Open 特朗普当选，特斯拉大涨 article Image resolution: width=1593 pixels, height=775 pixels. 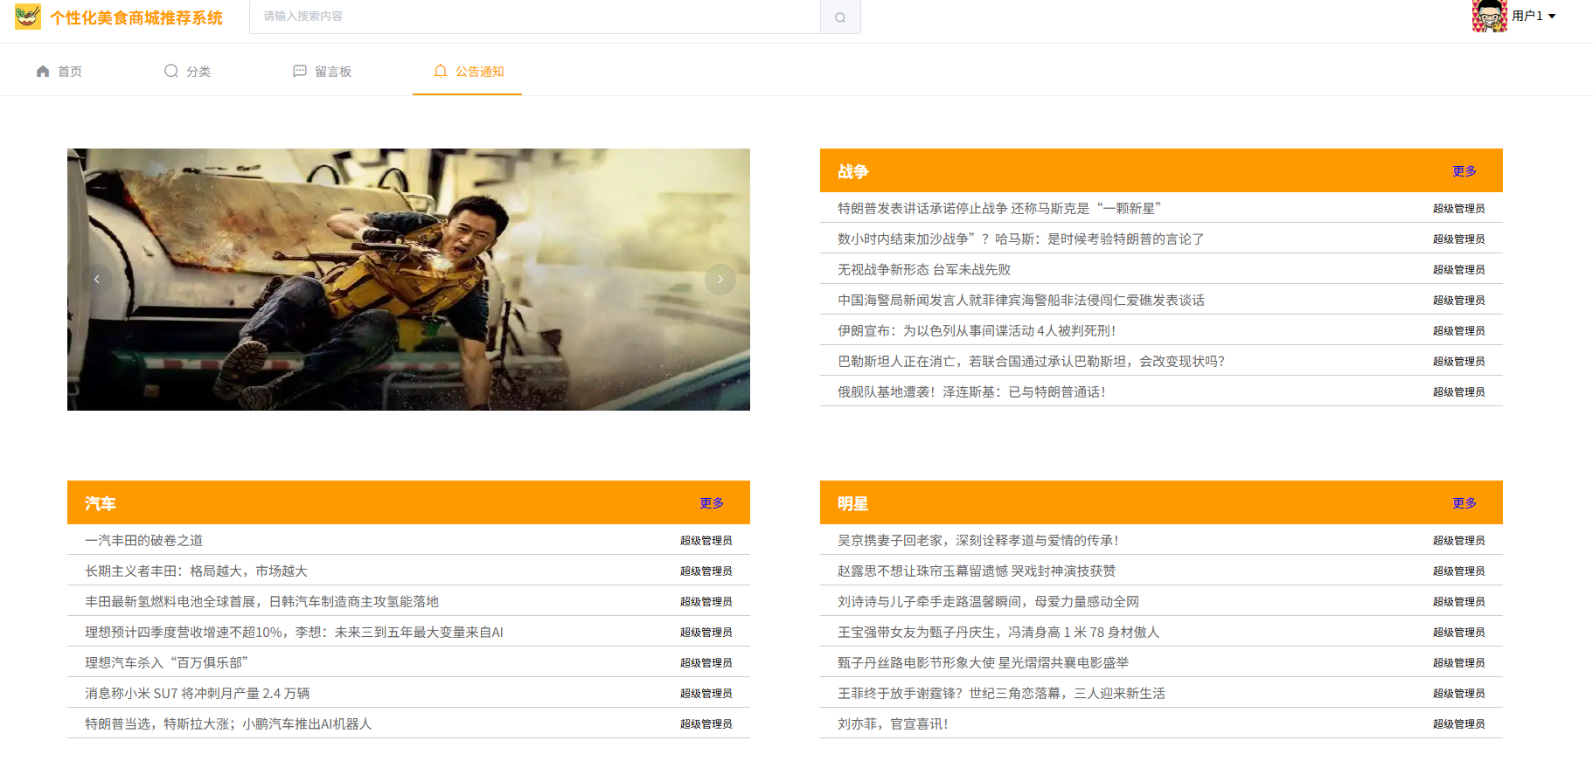click(228, 723)
